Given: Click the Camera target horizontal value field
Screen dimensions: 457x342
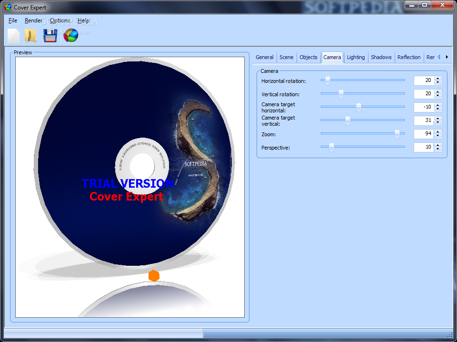Looking at the screenshot, I should click(x=424, y=107).
